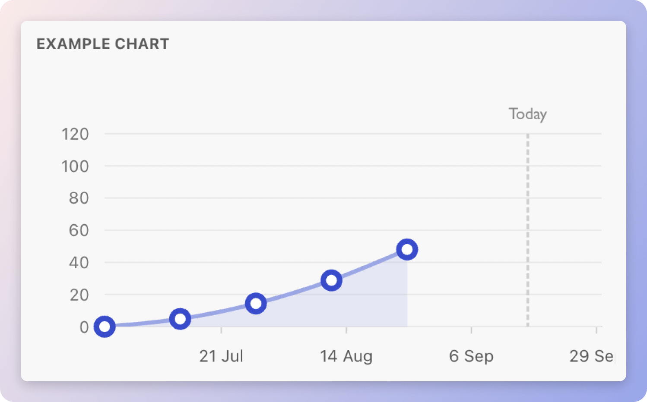This screenshot has height=402, width=647.
Task: Select the 0 y-axis label
Action: pos(84,327)
